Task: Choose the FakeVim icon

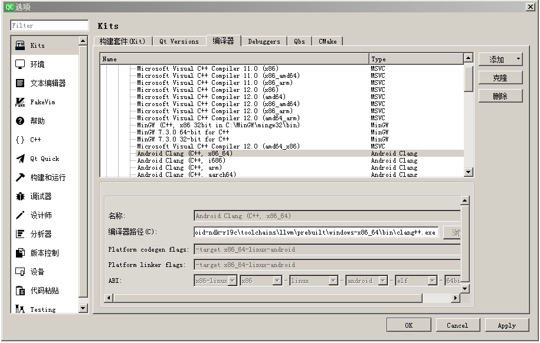Action: click(x=20, y=102)
